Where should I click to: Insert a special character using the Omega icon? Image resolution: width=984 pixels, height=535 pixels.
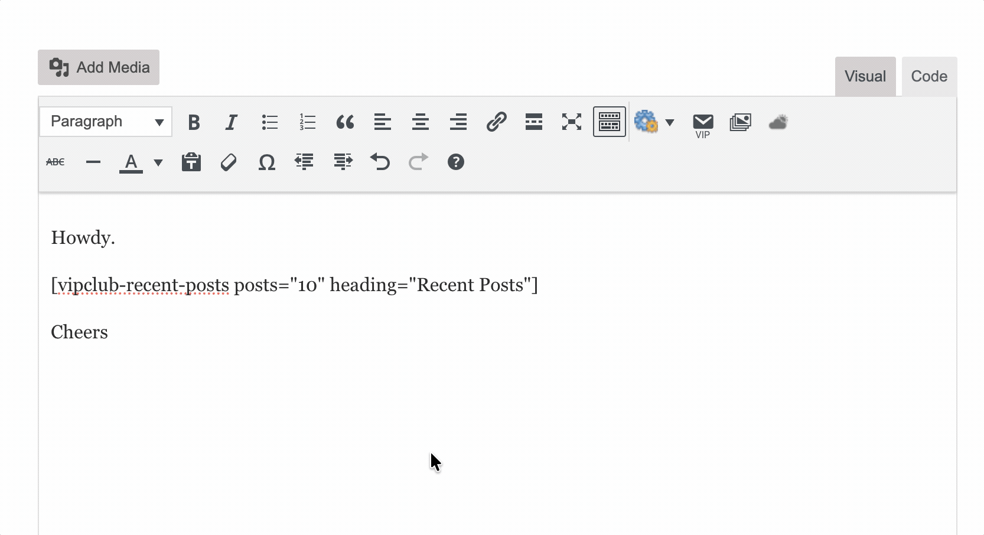coord(266,162)
